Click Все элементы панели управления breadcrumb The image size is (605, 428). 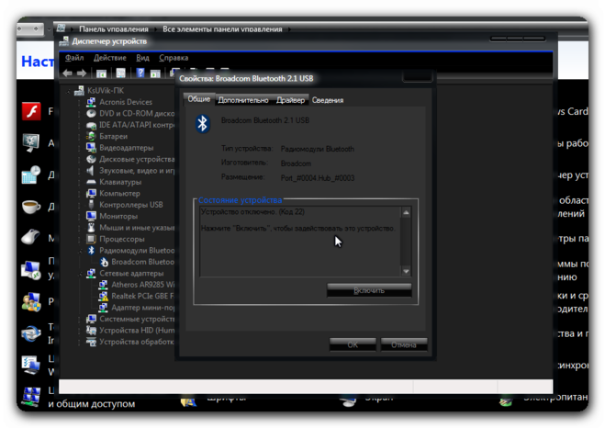pos(222,29)
